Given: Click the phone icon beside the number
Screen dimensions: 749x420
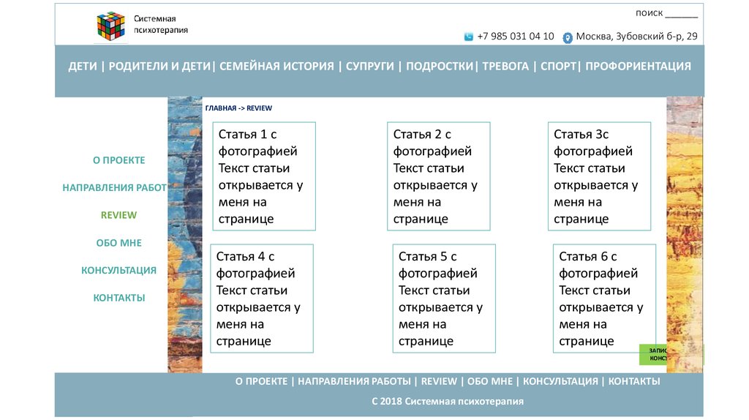Looking at the screenshot, I should 469,37.
